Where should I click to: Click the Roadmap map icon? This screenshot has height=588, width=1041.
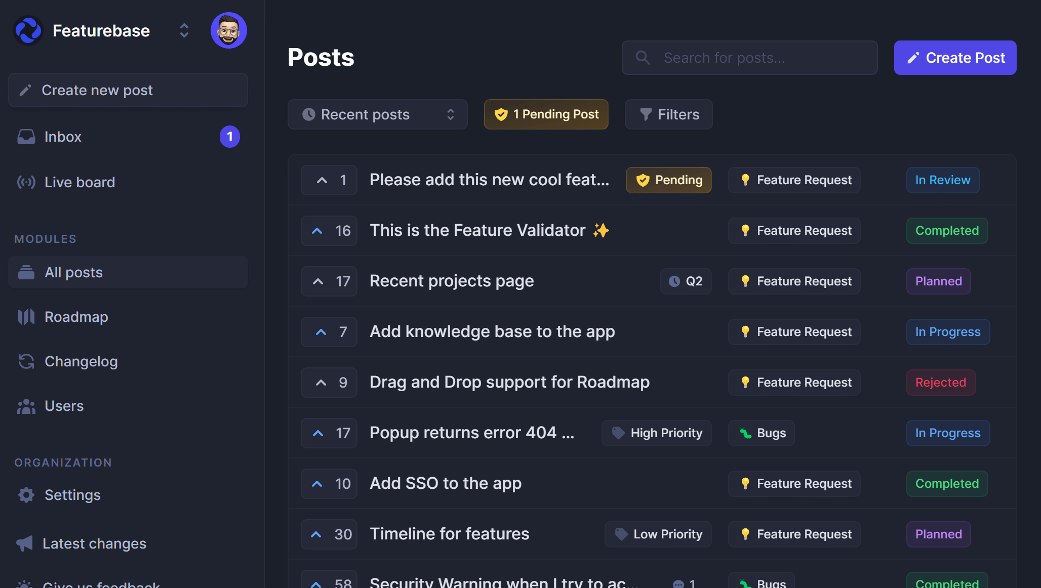coord(26,317)
